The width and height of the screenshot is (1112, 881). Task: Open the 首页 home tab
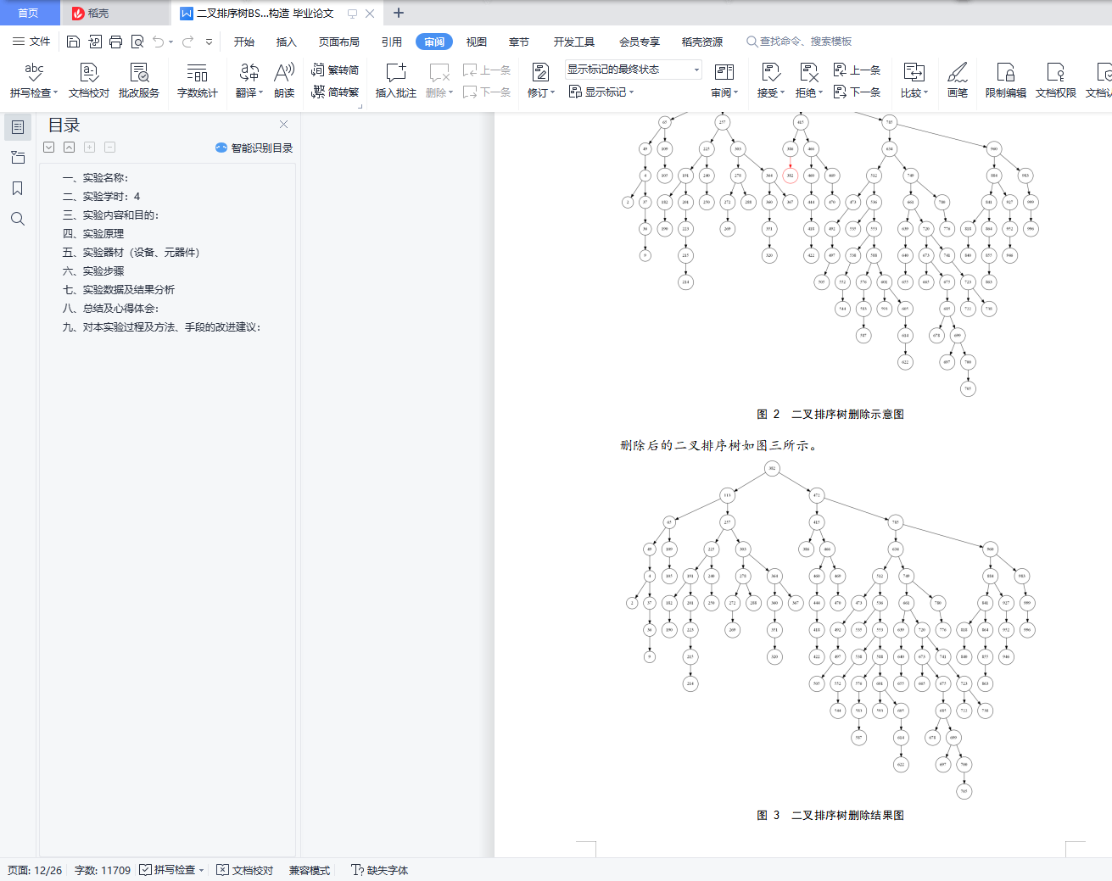[28, 13]
